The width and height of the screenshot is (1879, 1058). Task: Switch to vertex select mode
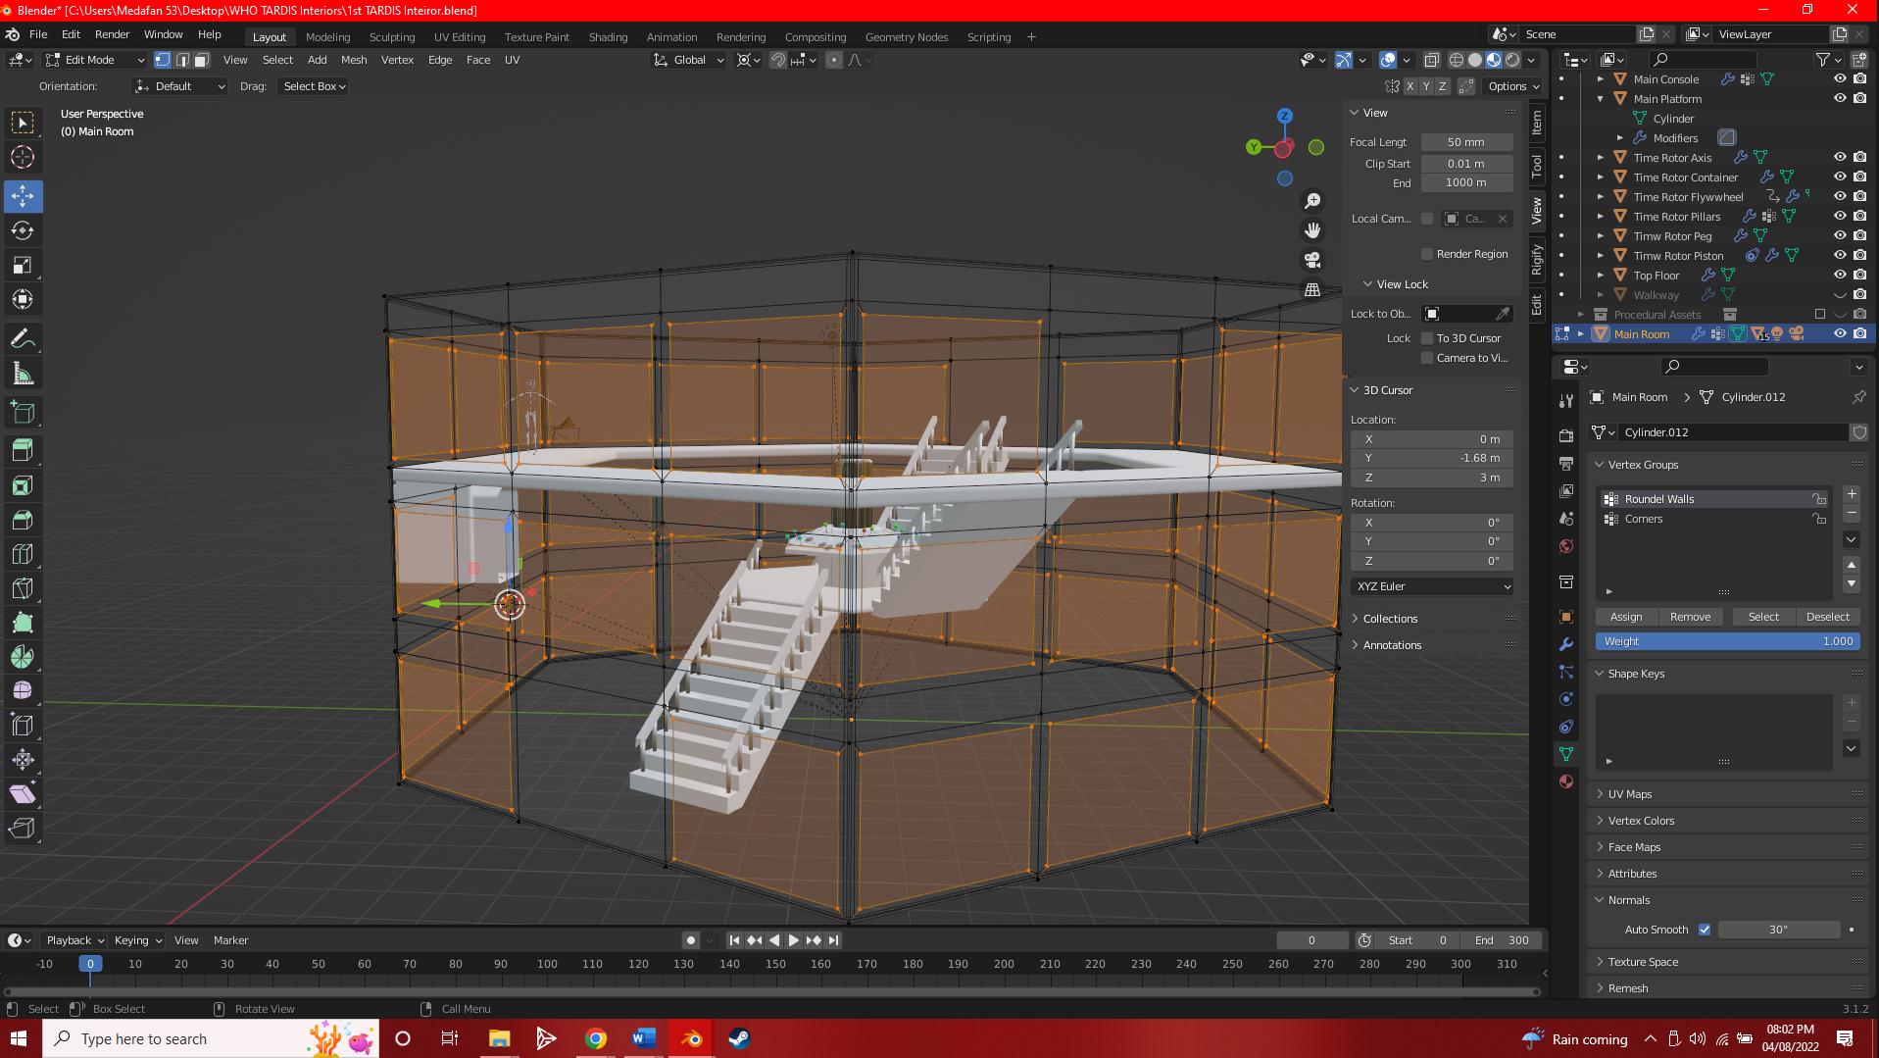(163, 60)
